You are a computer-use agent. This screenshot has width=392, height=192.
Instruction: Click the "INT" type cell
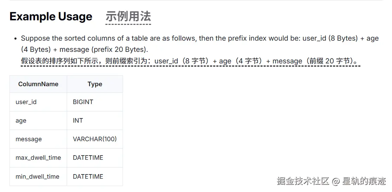click(x=78, y=121)
